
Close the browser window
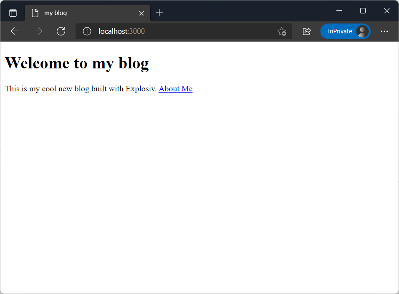click(387, 11)
